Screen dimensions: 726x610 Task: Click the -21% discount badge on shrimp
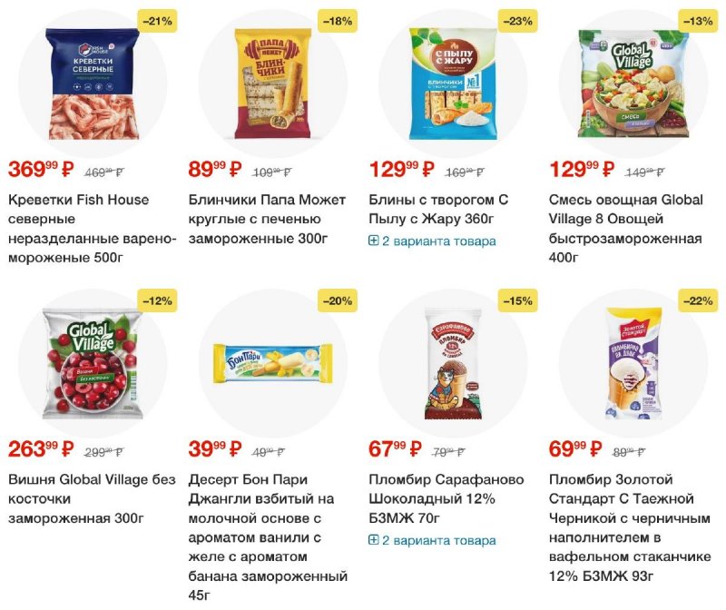click(157, 21)
